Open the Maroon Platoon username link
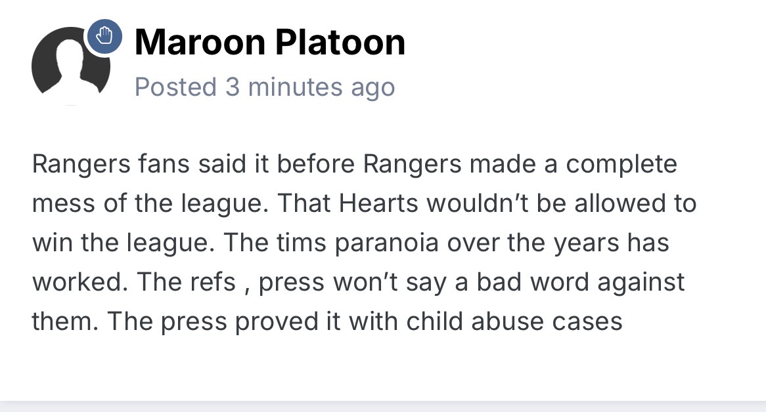This screenshot has width=766, height=412. (269, 43)
